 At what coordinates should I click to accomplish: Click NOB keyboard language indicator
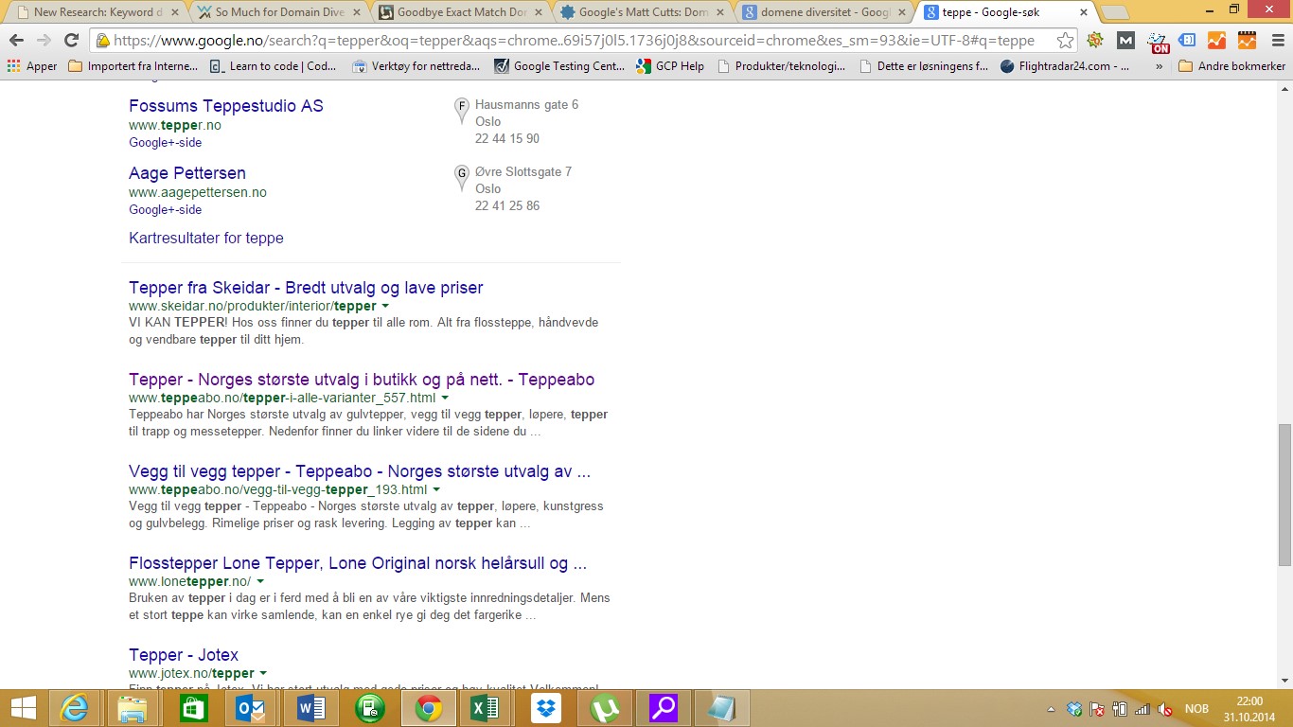pos(1196,709)
